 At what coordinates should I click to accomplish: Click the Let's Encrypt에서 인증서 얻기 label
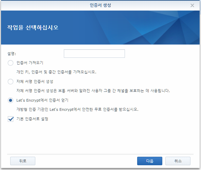click(42, 100)
